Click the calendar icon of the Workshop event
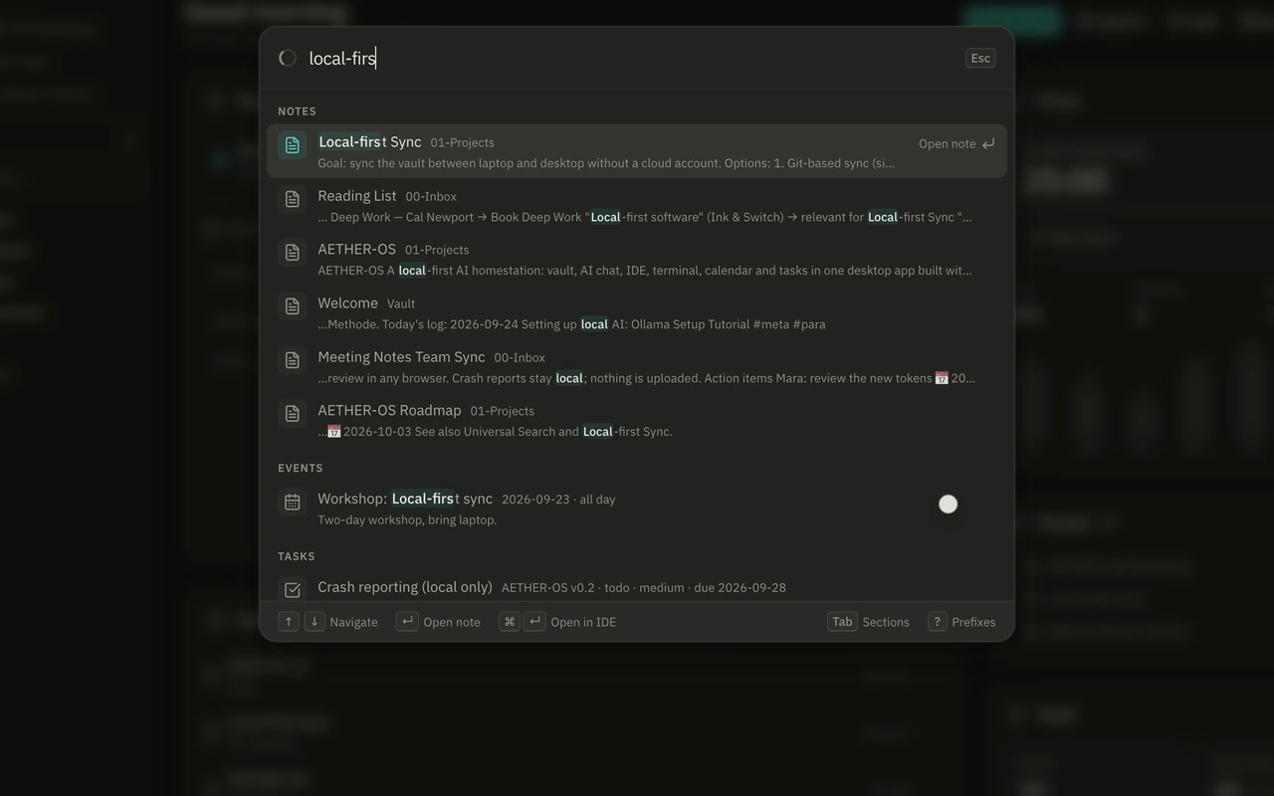The image size is (1274, 796). [x=292, y=502]
